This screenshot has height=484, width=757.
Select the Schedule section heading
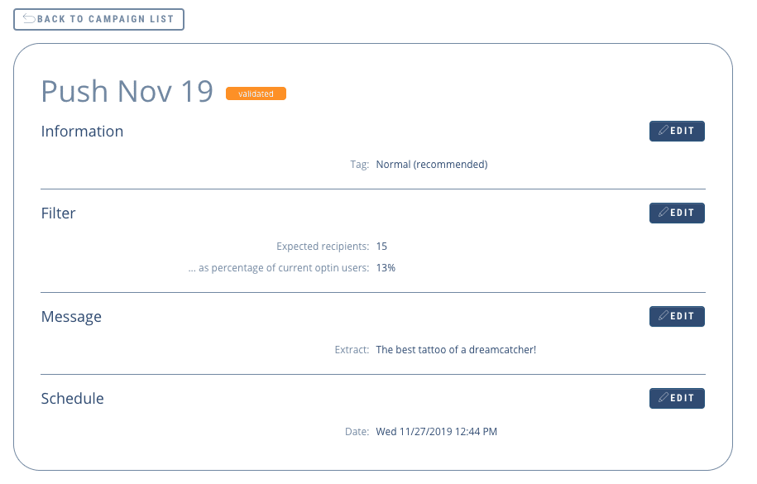(x=73, y=398)
